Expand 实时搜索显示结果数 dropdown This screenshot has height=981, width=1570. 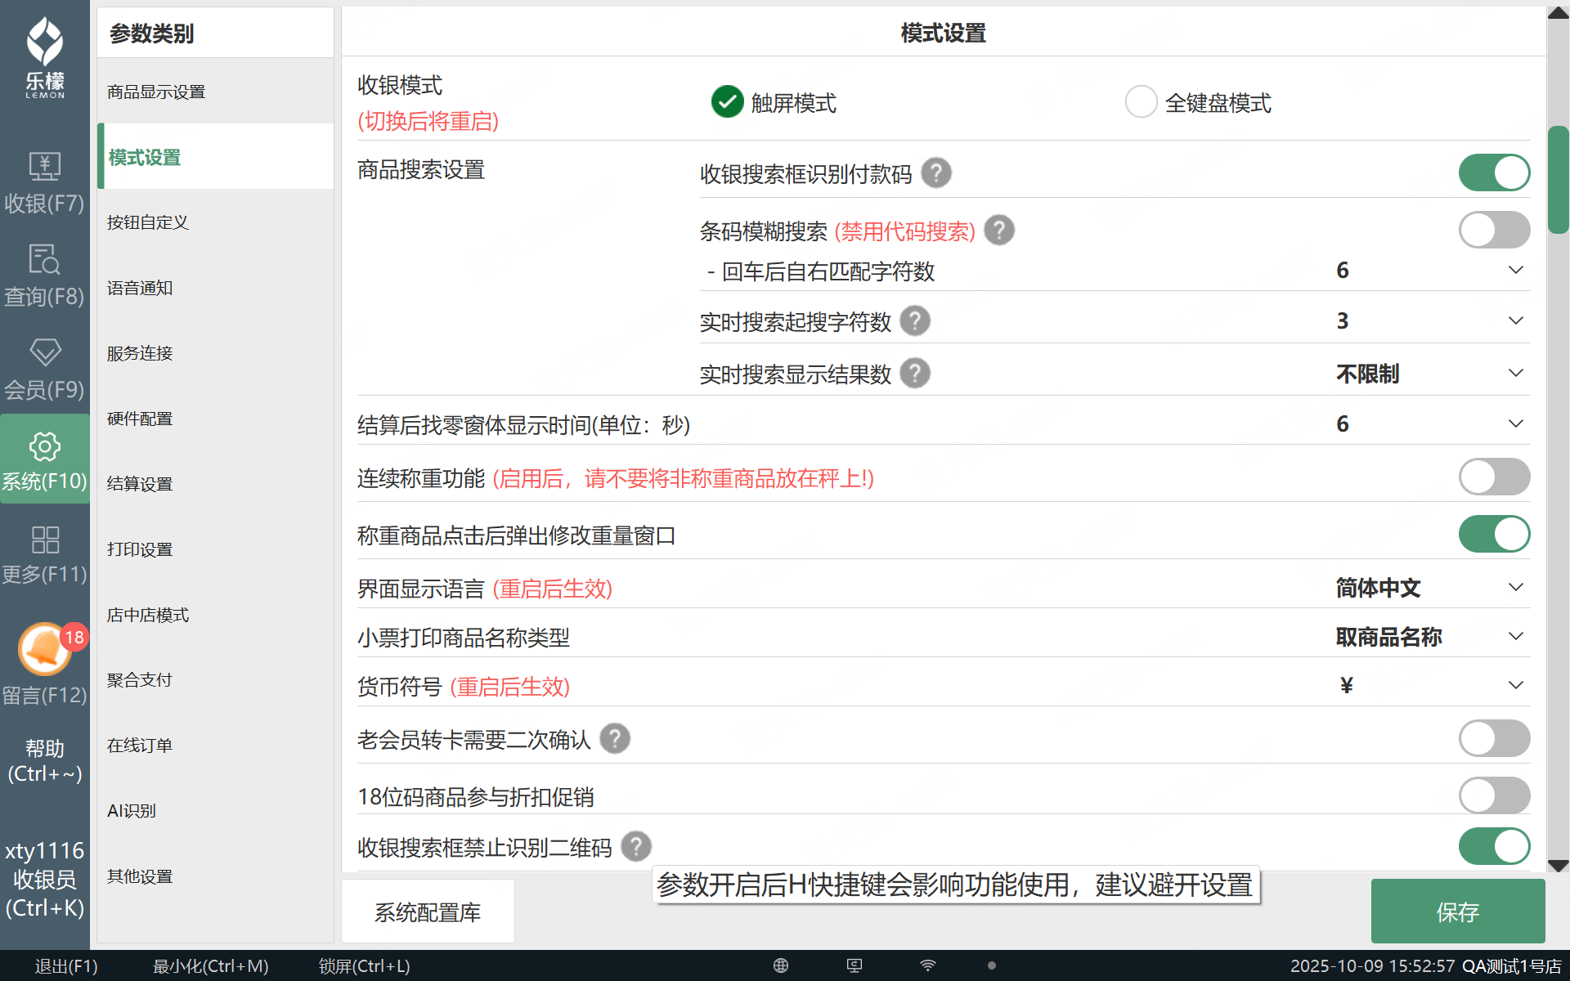1514,374
